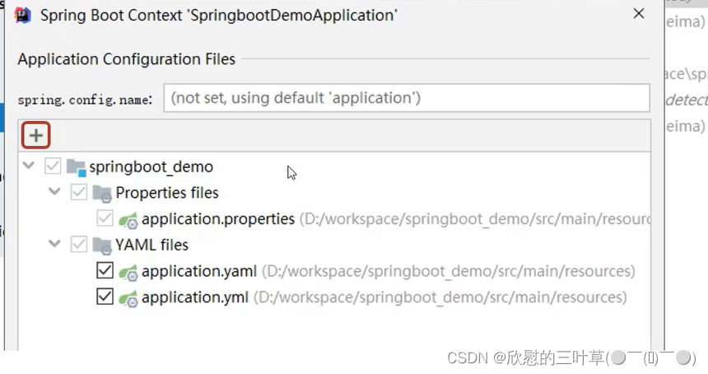
Task: Collapse the YAML files node
Action: tap(54, 244)
